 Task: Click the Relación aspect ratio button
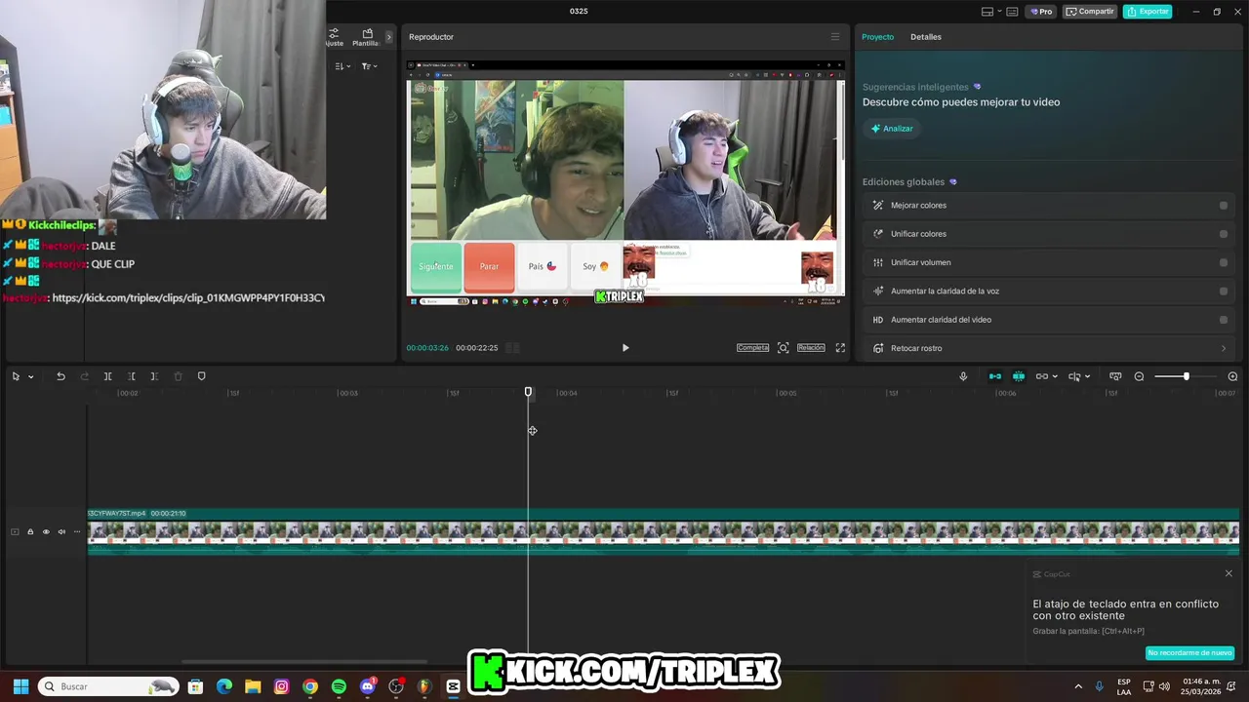point(811,348)
